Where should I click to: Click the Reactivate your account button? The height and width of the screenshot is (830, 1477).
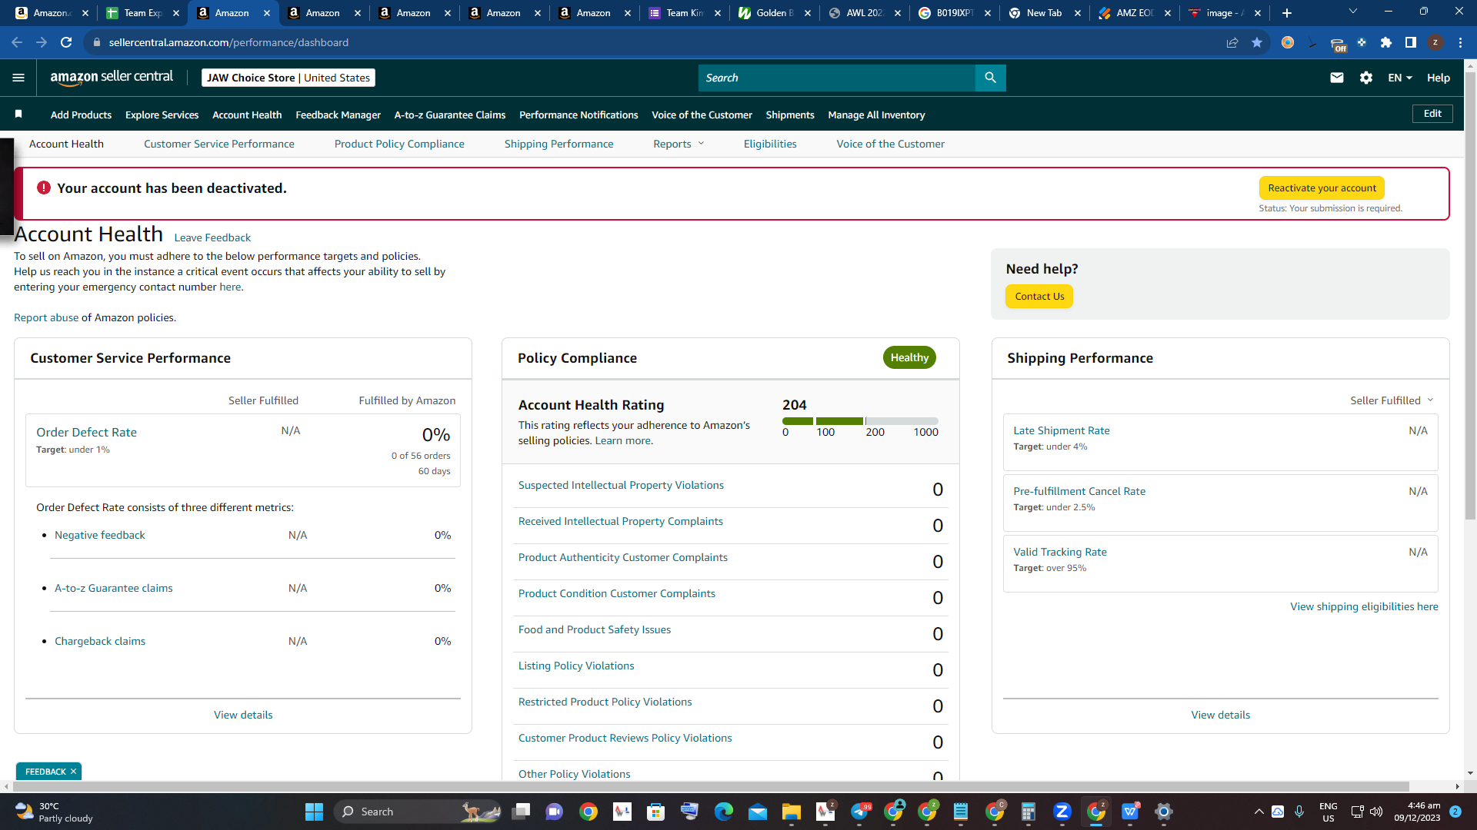(x=1322, y=188)
